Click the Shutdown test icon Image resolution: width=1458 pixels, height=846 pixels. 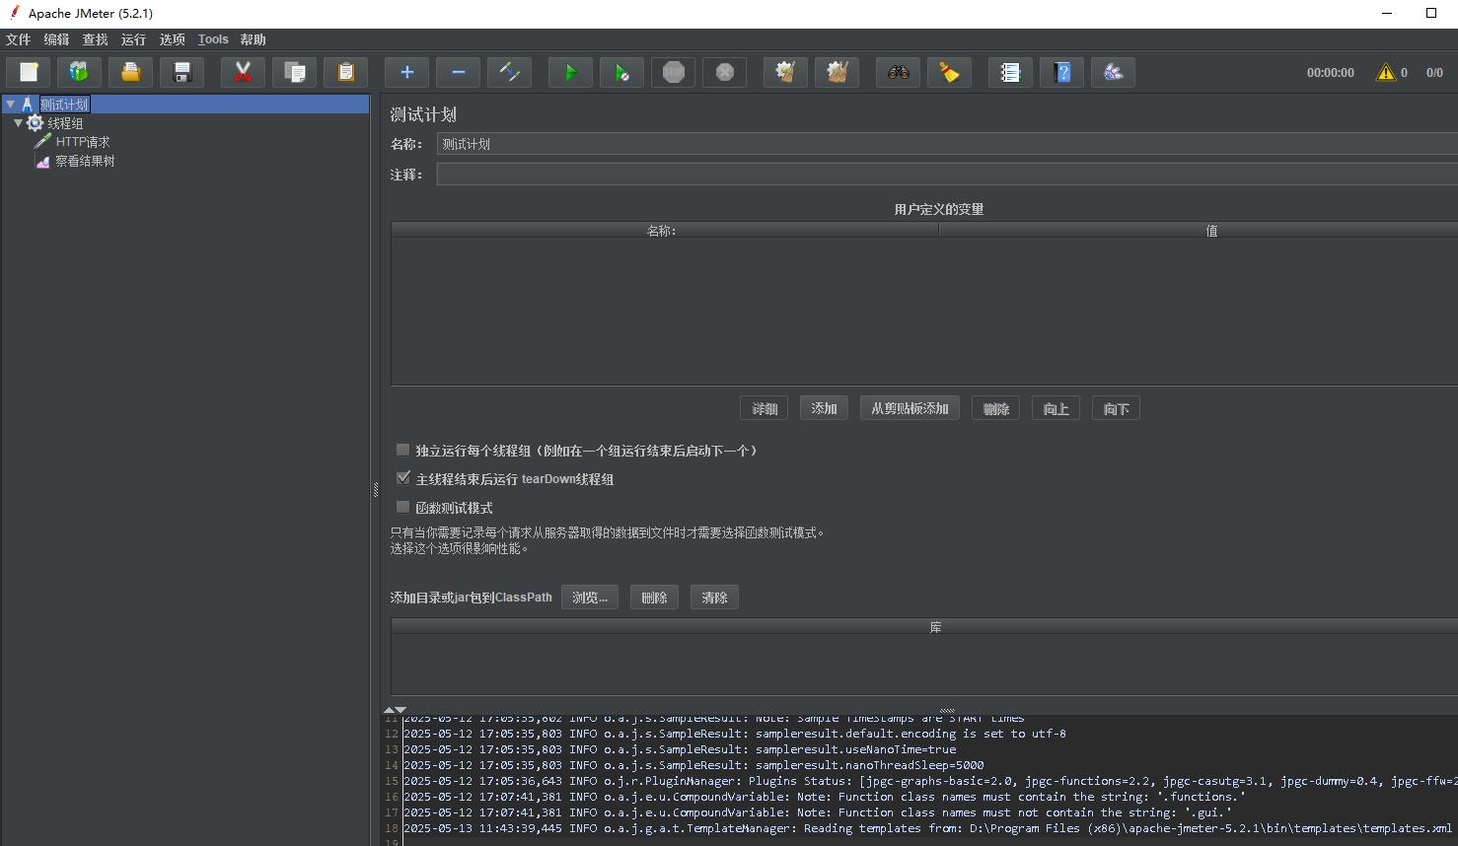coord(724,72)
